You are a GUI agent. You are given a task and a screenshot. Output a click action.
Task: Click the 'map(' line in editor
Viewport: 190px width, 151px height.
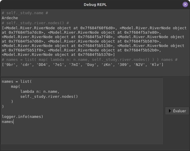click(15, 86)
